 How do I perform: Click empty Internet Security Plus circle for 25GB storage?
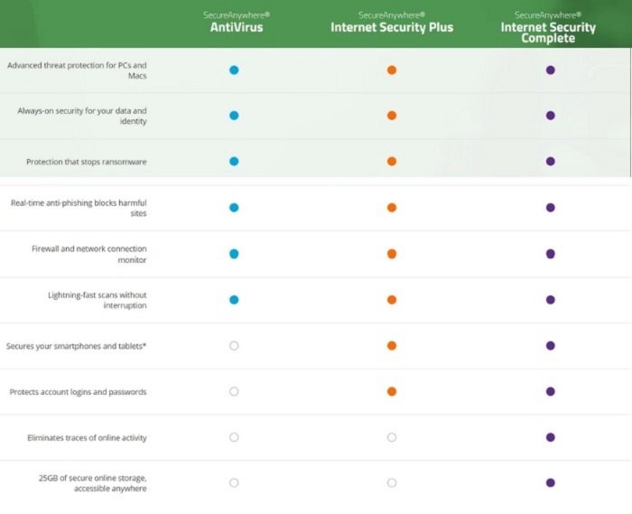point(392,483)
